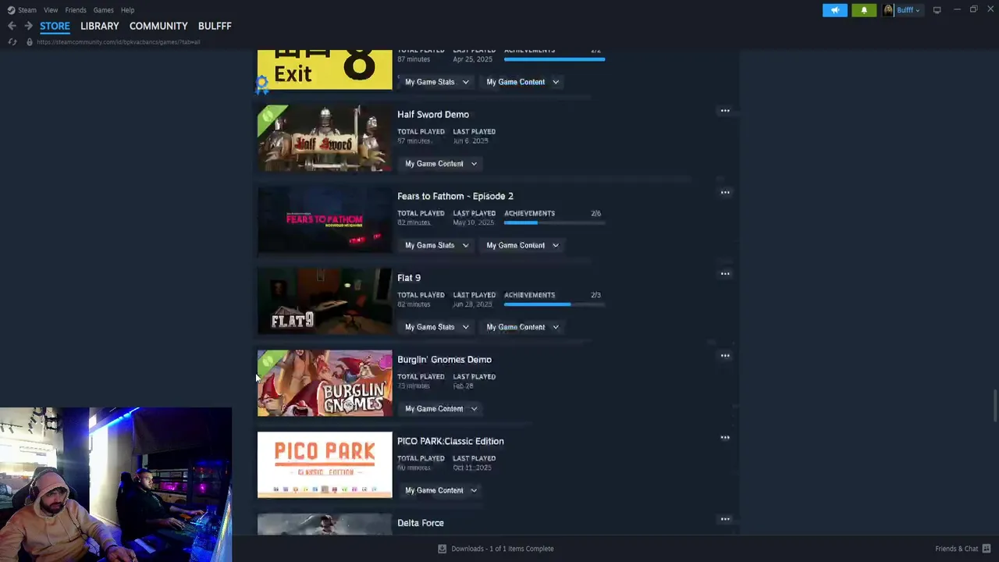Reload the page with refresh icon
Viewport: 999px width, 562px height.
pos(12,42)
